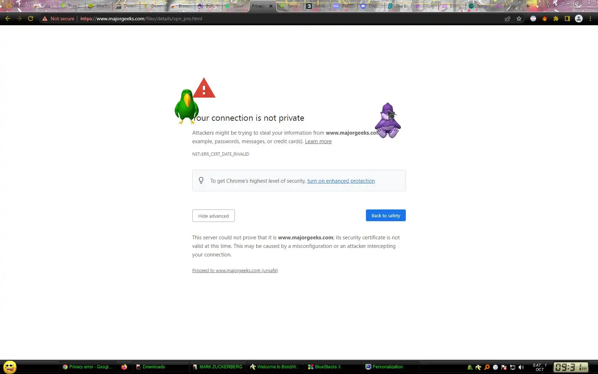
Task: Switch to the BlueStacks tab
Action: click(99, 6)
